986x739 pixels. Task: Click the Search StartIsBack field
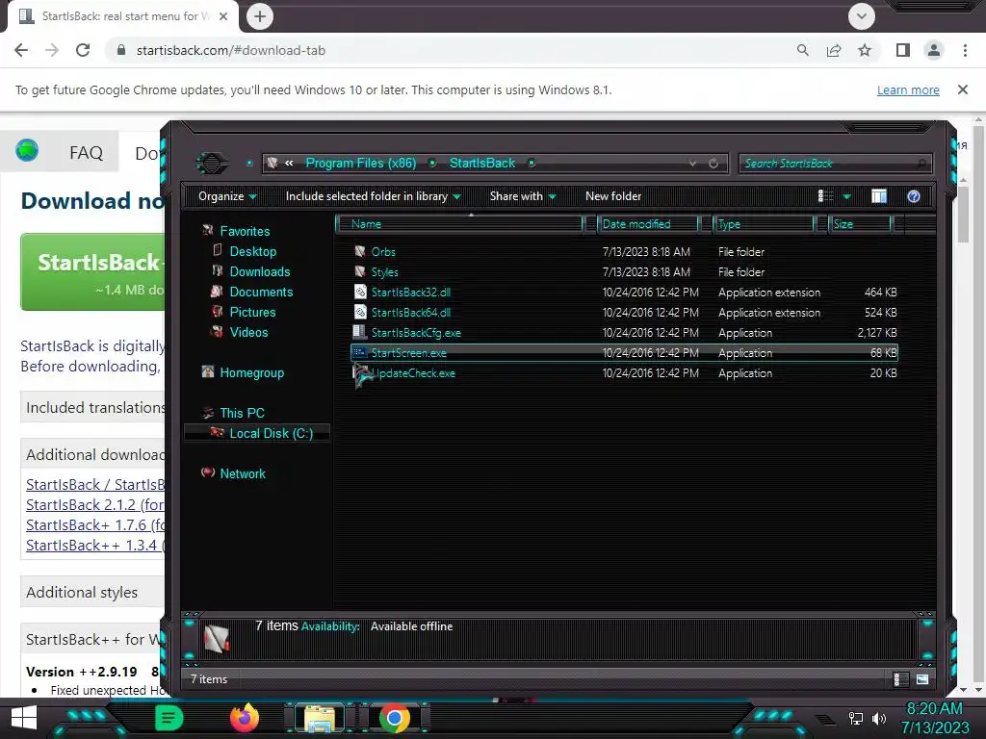835,164
